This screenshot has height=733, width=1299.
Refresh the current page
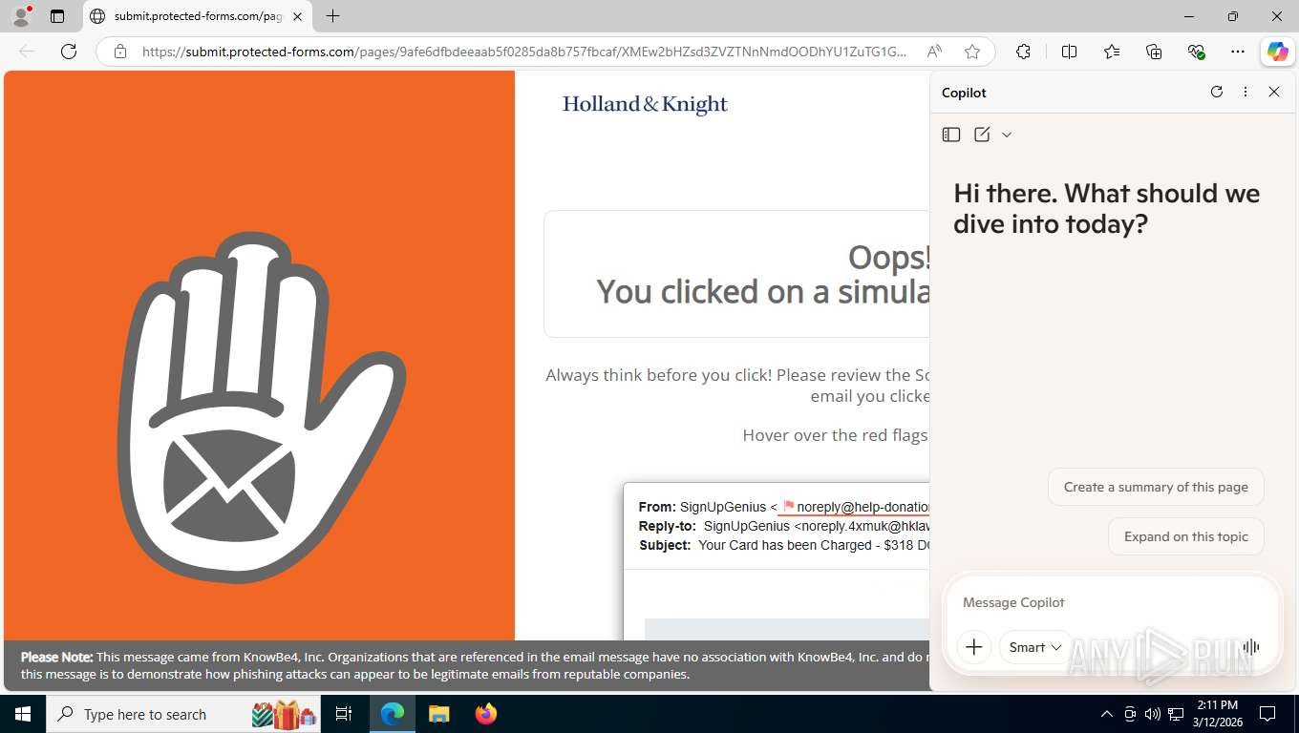point(69,52)
